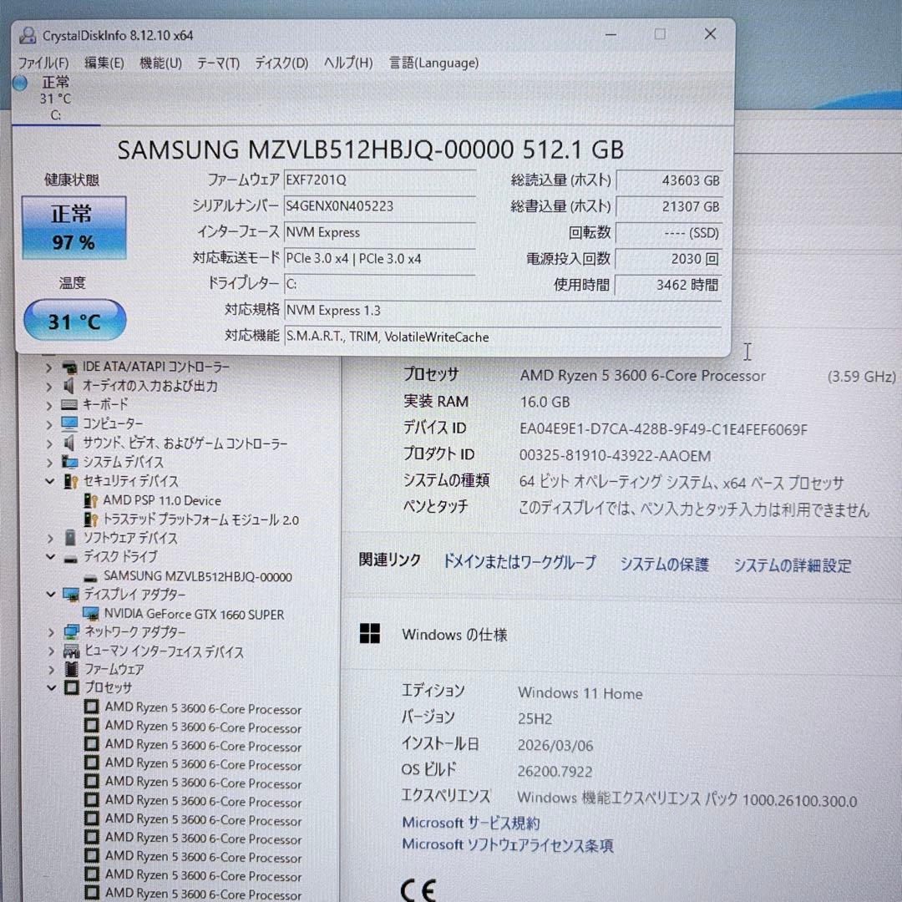Click the ディスク ドライブ drive icon
902x902 pixels.
coord(71,558)
